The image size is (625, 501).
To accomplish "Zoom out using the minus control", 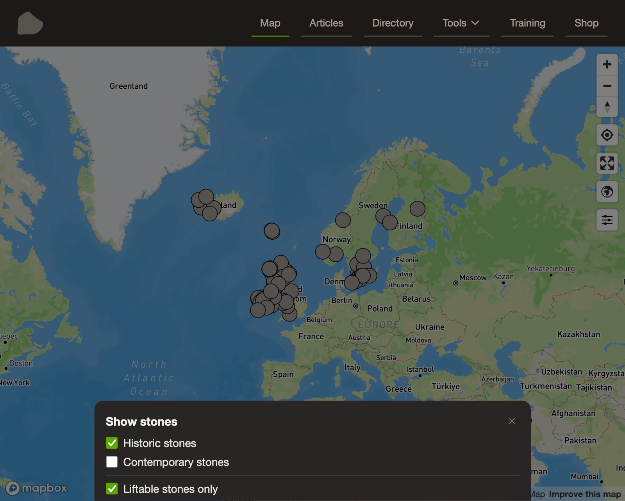I will click(x=607, y=86).
